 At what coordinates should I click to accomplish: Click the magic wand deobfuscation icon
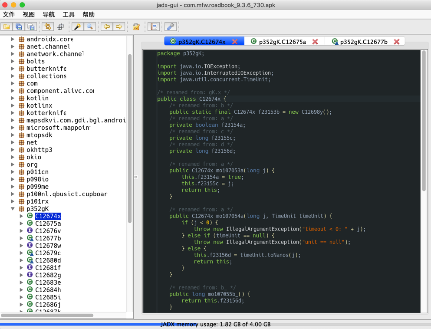pyautogui.click(x=78, y=26)
